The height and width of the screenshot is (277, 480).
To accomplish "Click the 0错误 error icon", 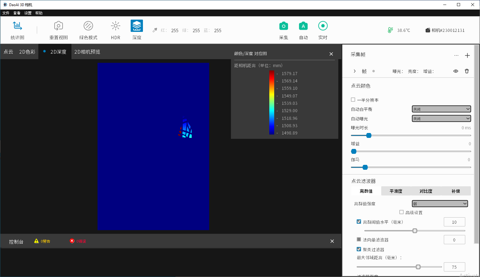I will coord(72,241).
